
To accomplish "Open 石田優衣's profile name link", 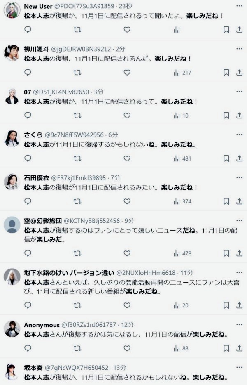I will pos(36,178).
